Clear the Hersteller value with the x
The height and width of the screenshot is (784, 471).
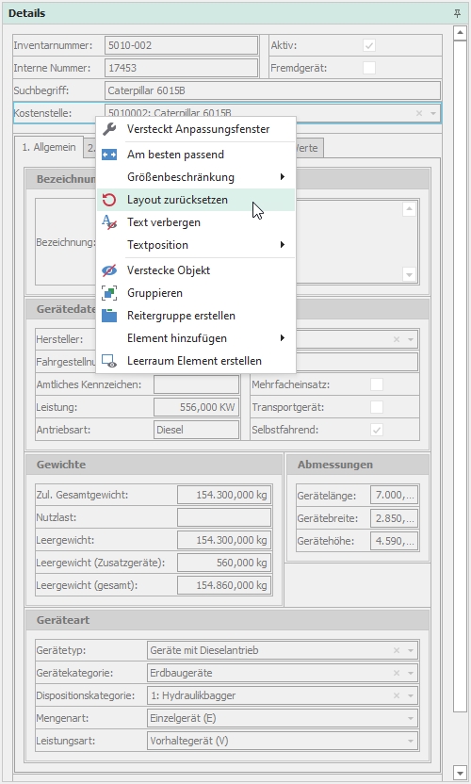(397, 339)
